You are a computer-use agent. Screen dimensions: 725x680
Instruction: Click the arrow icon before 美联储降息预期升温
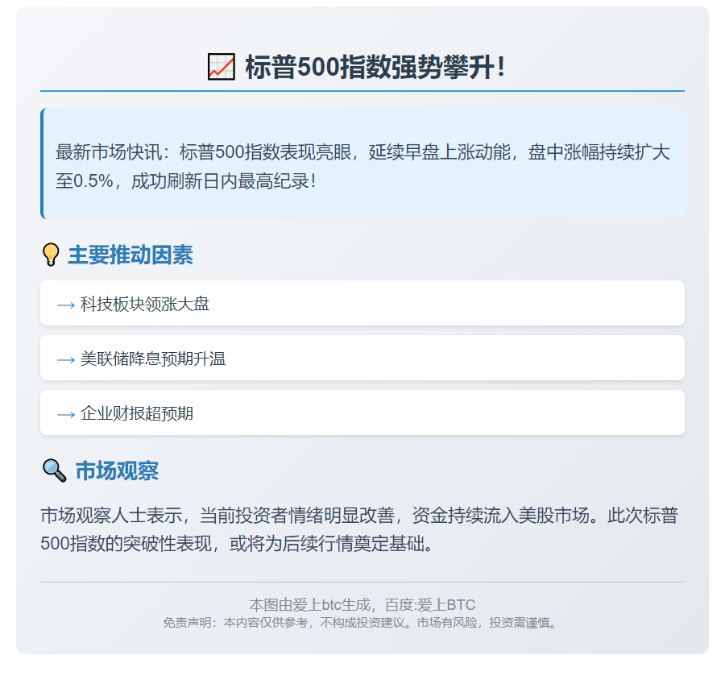pyautogui.click(x=66, y=359)
